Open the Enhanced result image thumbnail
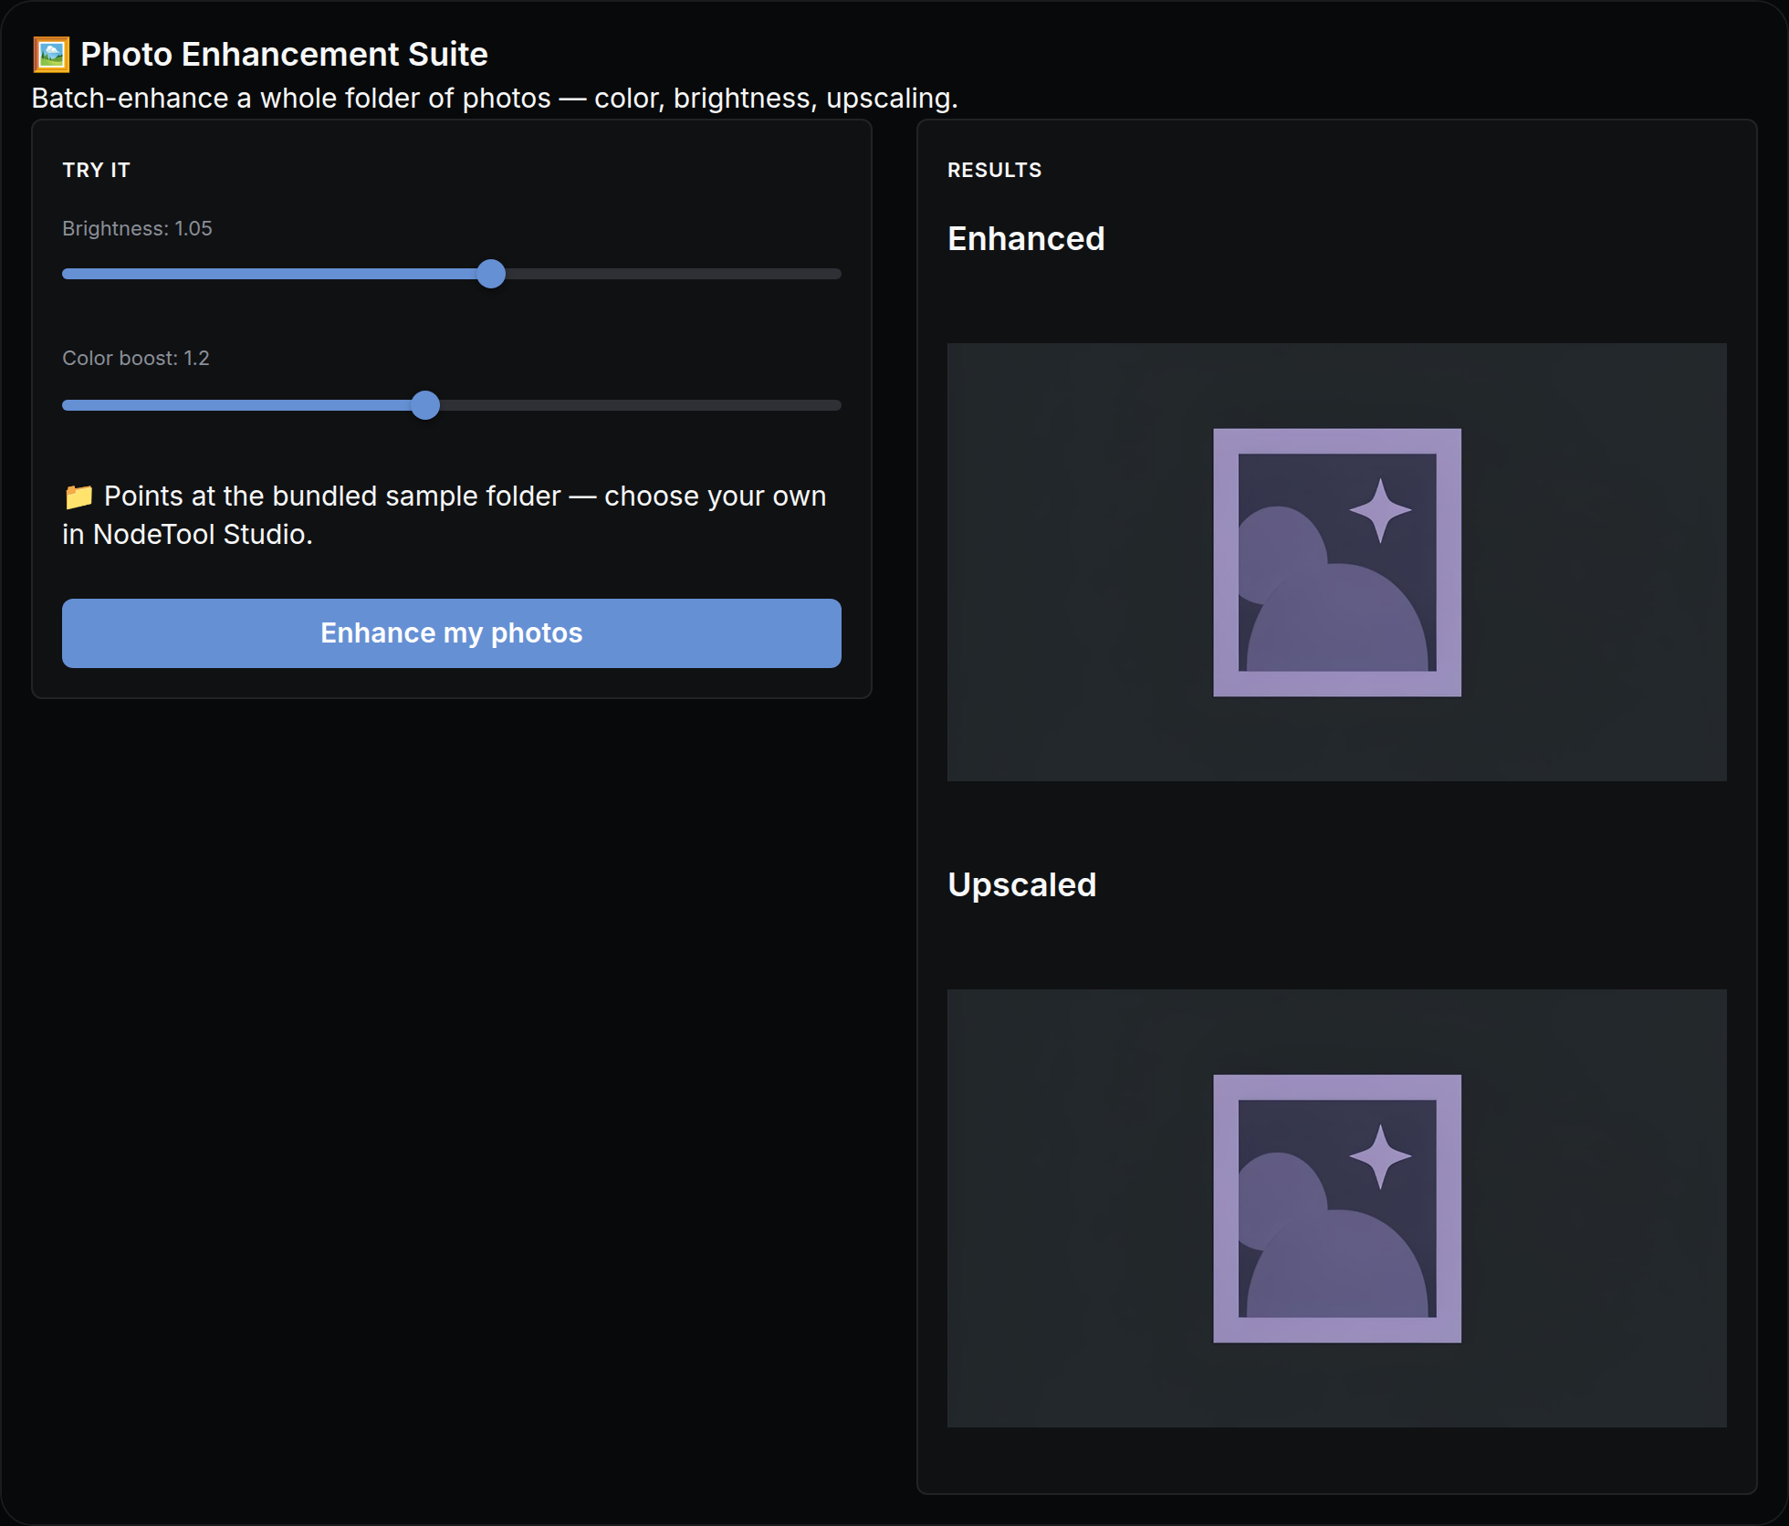Screen dimensions: 1789x1526 pos(1336,562)
